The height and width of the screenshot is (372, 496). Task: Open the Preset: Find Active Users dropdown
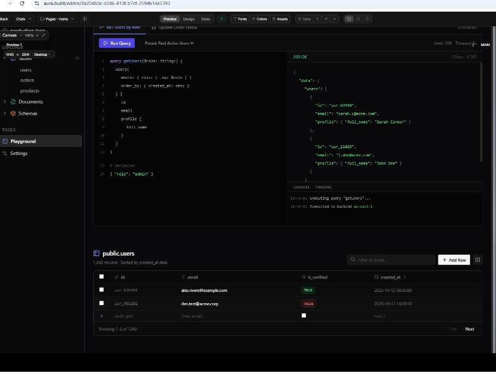(169, 43)
